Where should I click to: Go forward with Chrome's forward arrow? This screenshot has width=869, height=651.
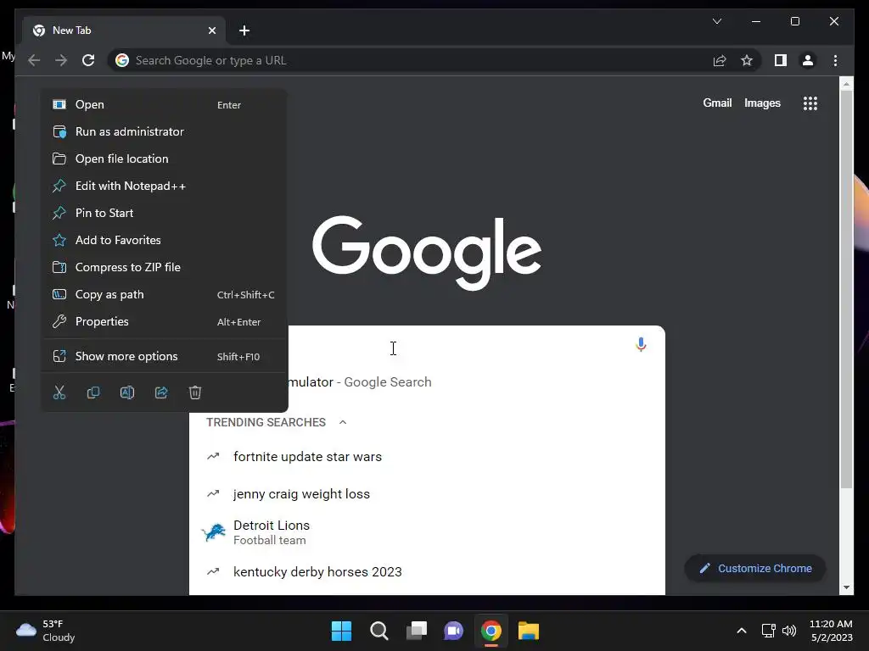pos(61,60)
